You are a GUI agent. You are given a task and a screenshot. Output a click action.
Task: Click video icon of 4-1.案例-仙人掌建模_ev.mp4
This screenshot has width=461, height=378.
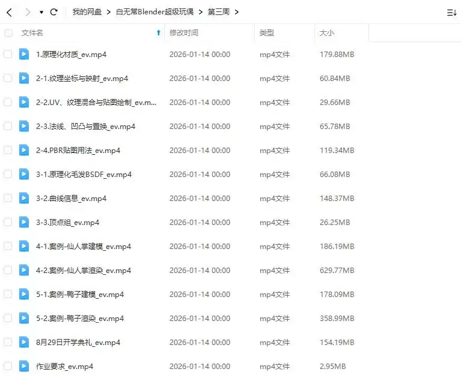coord(24,246)
